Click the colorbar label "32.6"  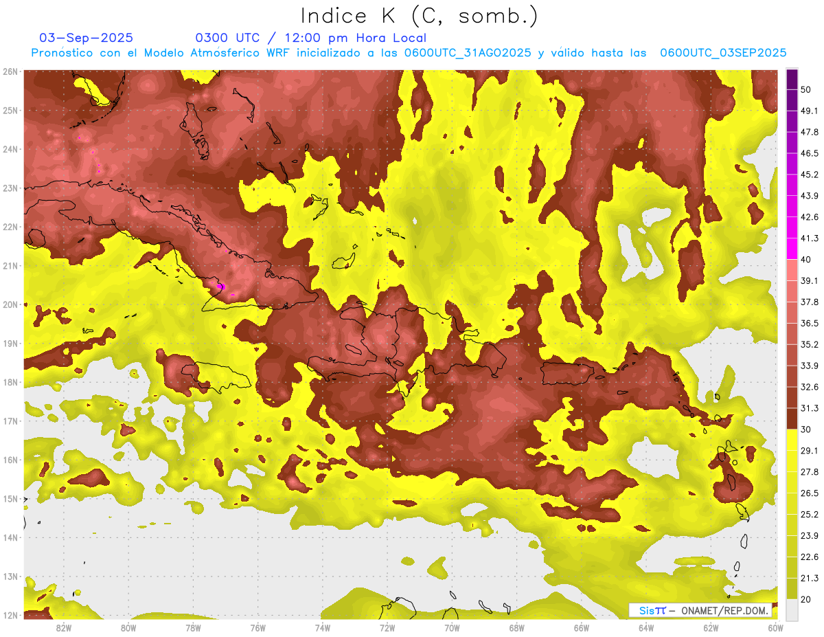coord(810,387)
